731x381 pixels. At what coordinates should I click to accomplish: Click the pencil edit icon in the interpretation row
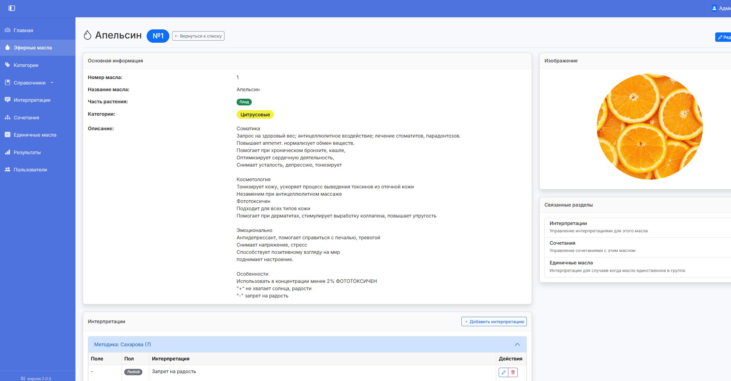[x=503, y=372]
